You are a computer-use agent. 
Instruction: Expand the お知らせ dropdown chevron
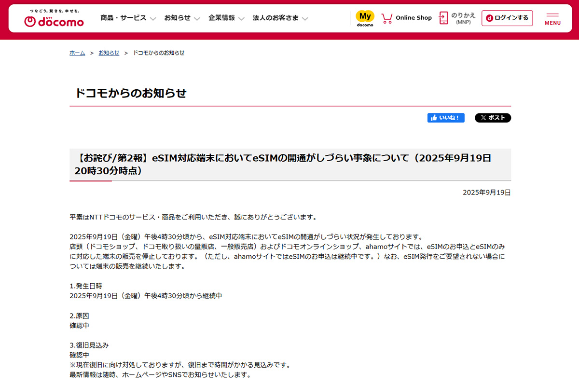[197, 19]
